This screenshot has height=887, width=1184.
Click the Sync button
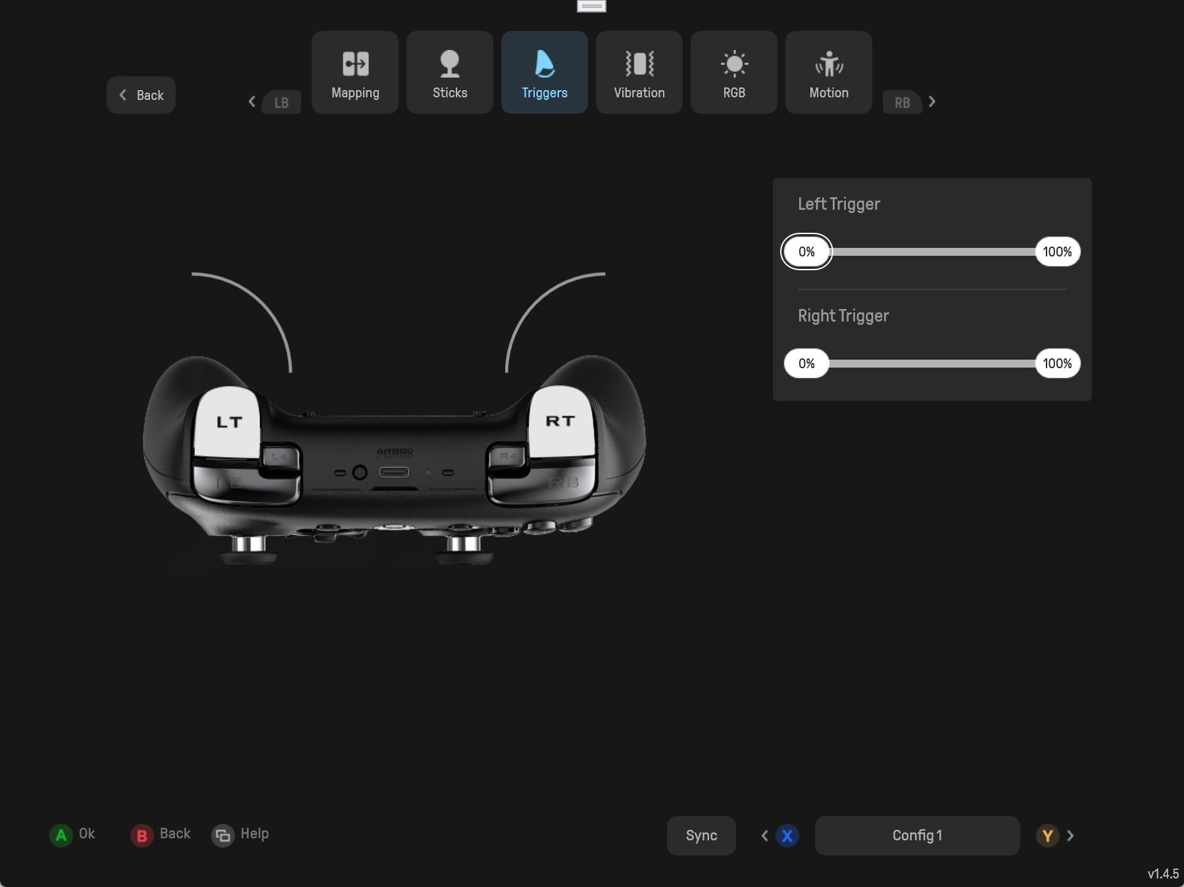[x=701, y=836]
